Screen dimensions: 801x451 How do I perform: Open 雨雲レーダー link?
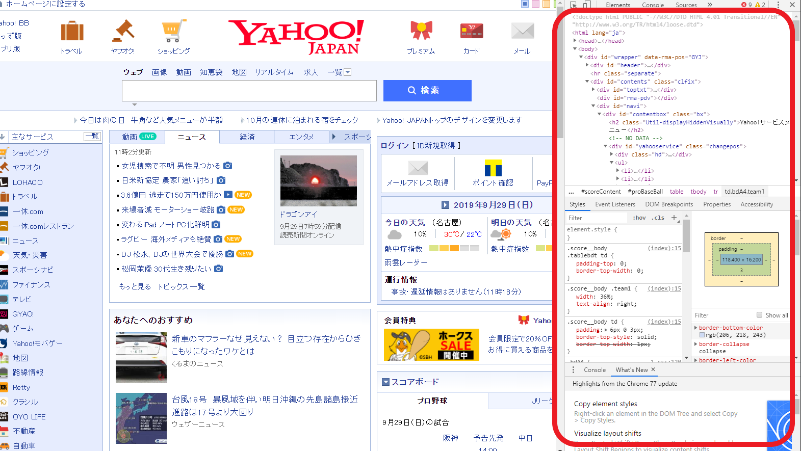(406, 263)
